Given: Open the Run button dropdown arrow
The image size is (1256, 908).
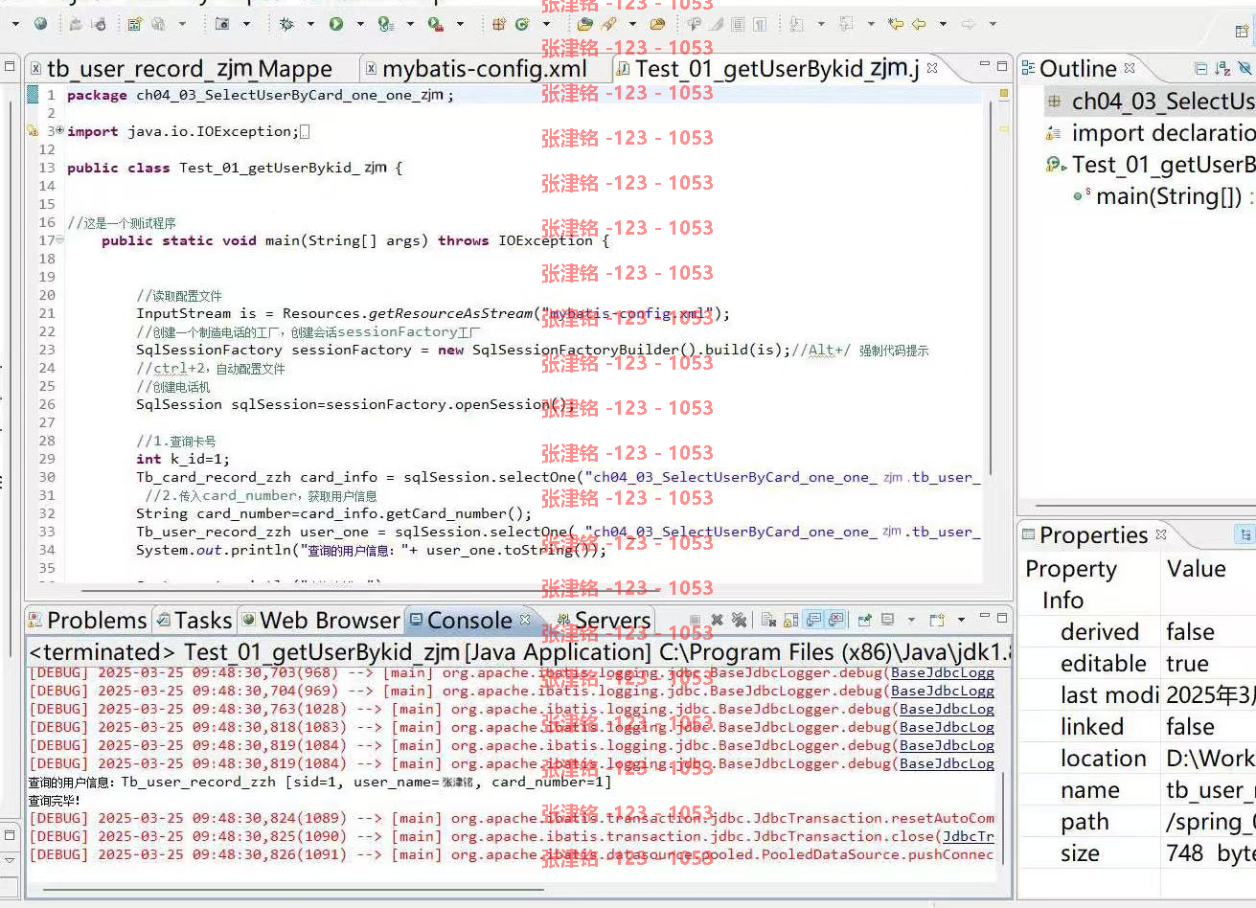Looking at the screenshot, I should point(360,24).
